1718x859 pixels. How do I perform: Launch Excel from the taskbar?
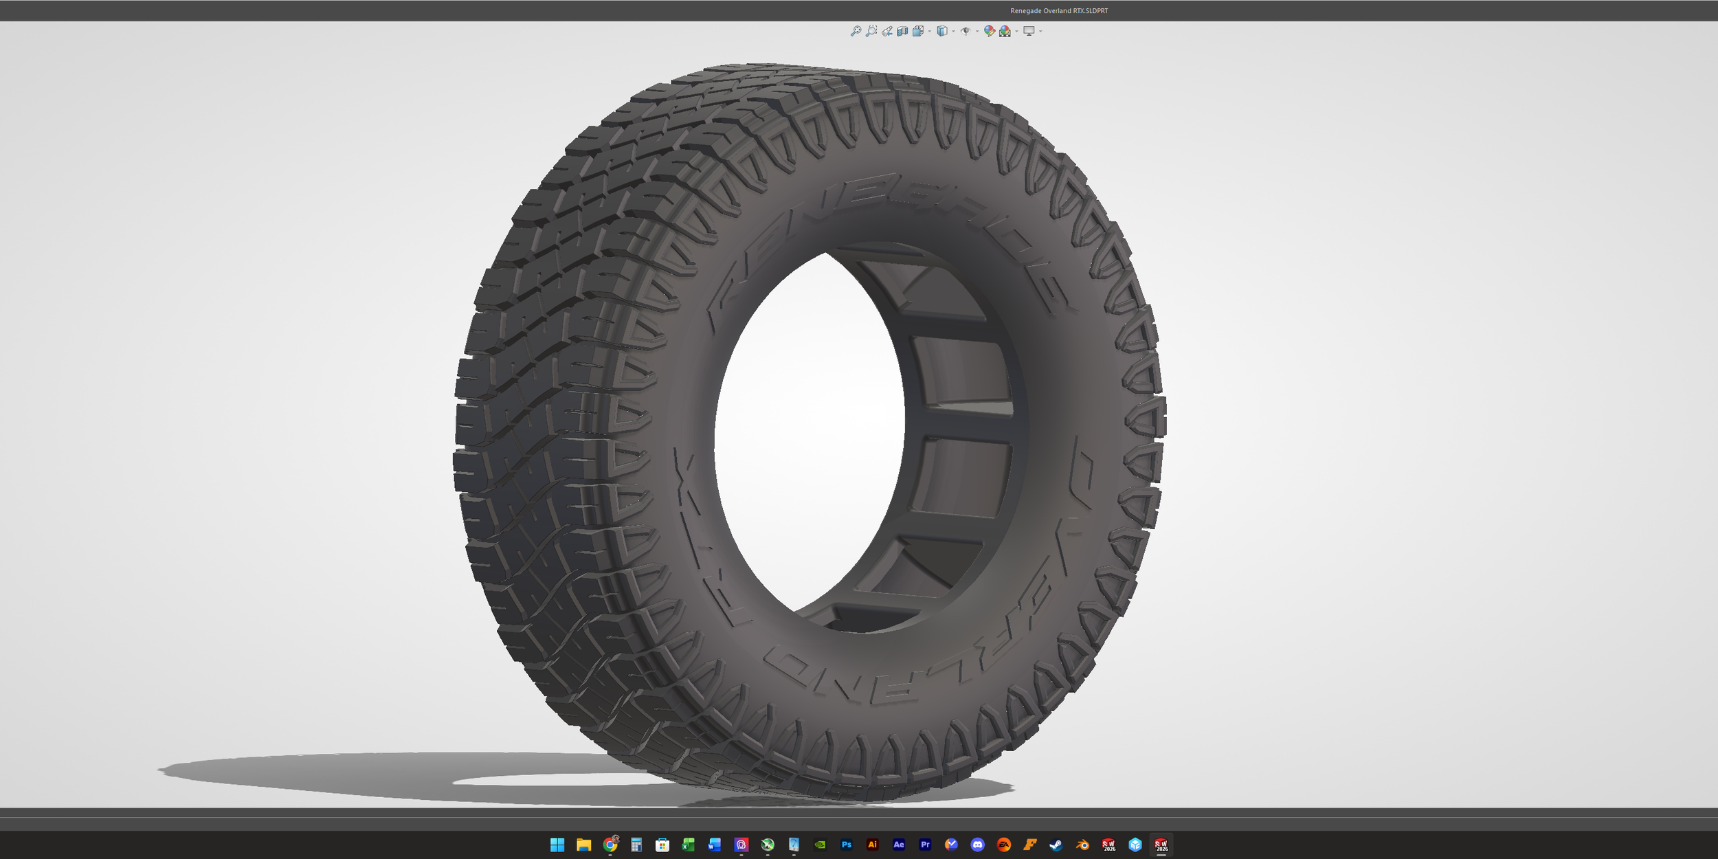click(x=689, y=845)
